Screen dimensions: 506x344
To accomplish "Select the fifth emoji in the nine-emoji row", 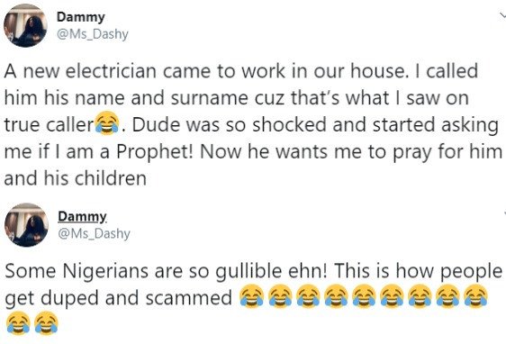I will click(364, 296).
